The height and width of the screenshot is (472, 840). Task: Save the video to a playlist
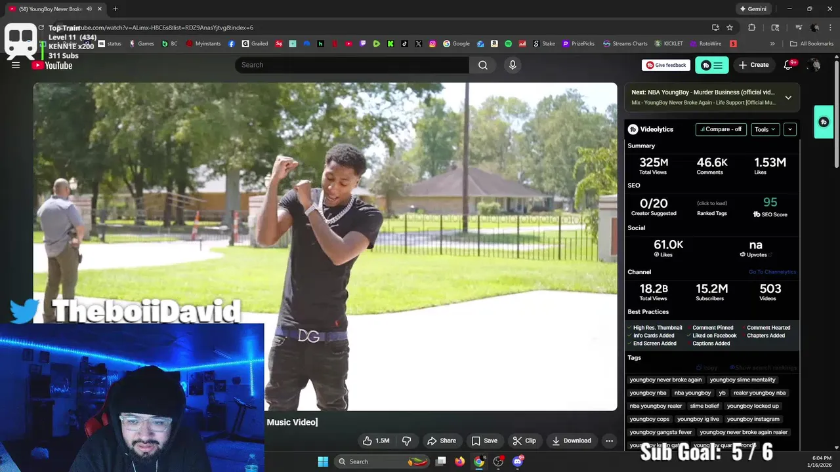484,441
